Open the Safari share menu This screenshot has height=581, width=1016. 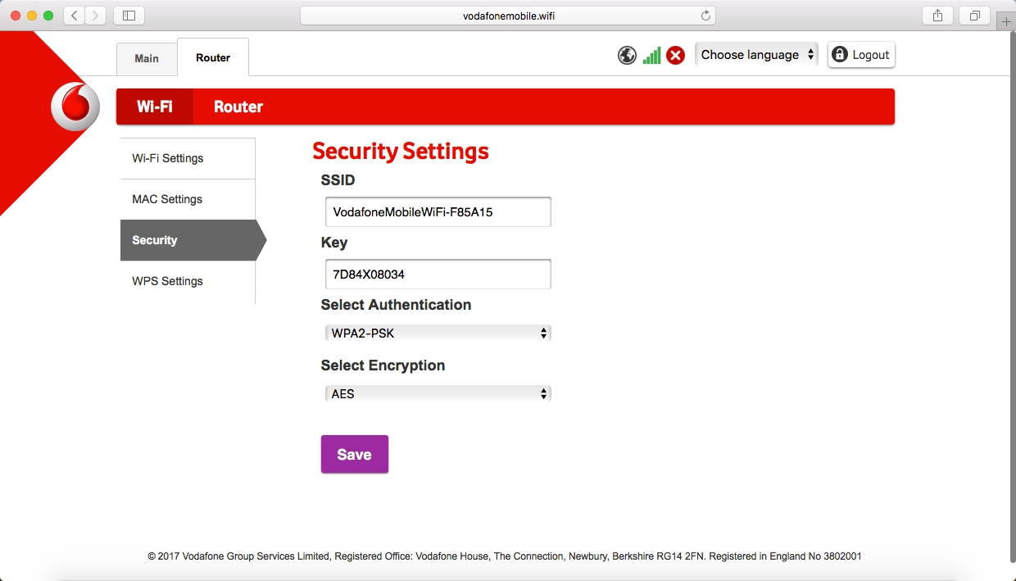[x=938, y=16]
